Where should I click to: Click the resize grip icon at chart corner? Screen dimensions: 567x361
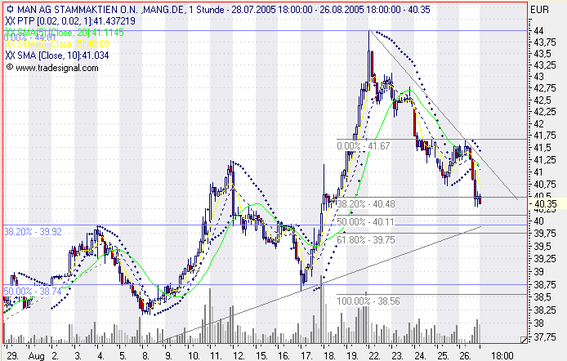(524, 339)
